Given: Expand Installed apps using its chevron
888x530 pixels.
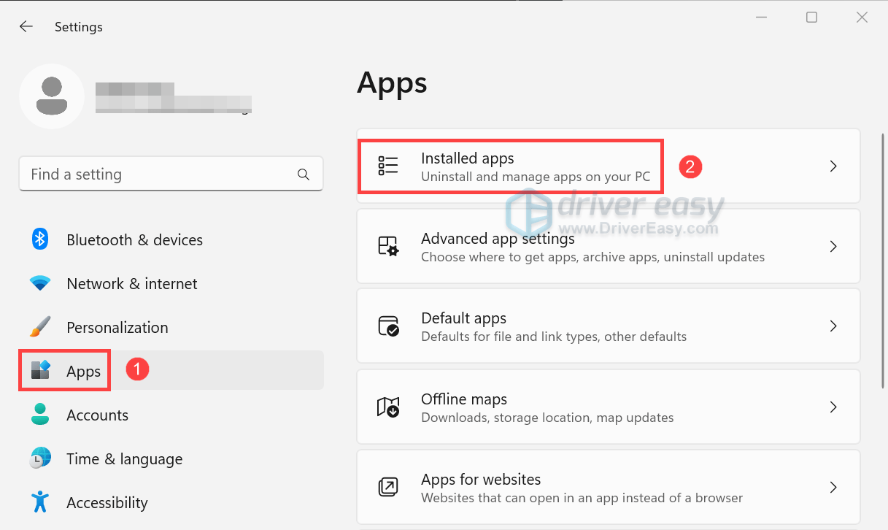Looking at the screenshot, I should 833,166.
